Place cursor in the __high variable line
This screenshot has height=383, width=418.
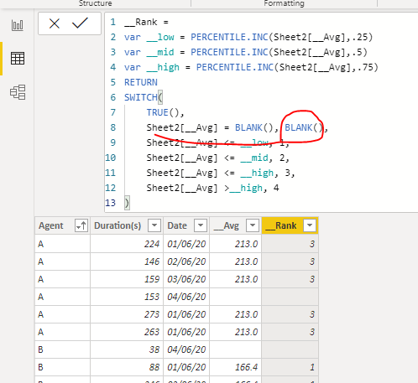(251, 67)
